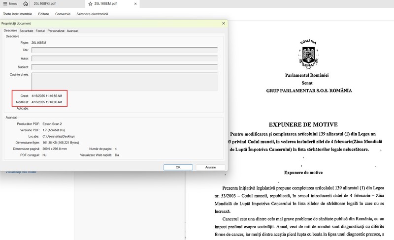Switch to the 25L168FG.pdf tab
Screen dimensions: 394x240
tap(44, 4)
